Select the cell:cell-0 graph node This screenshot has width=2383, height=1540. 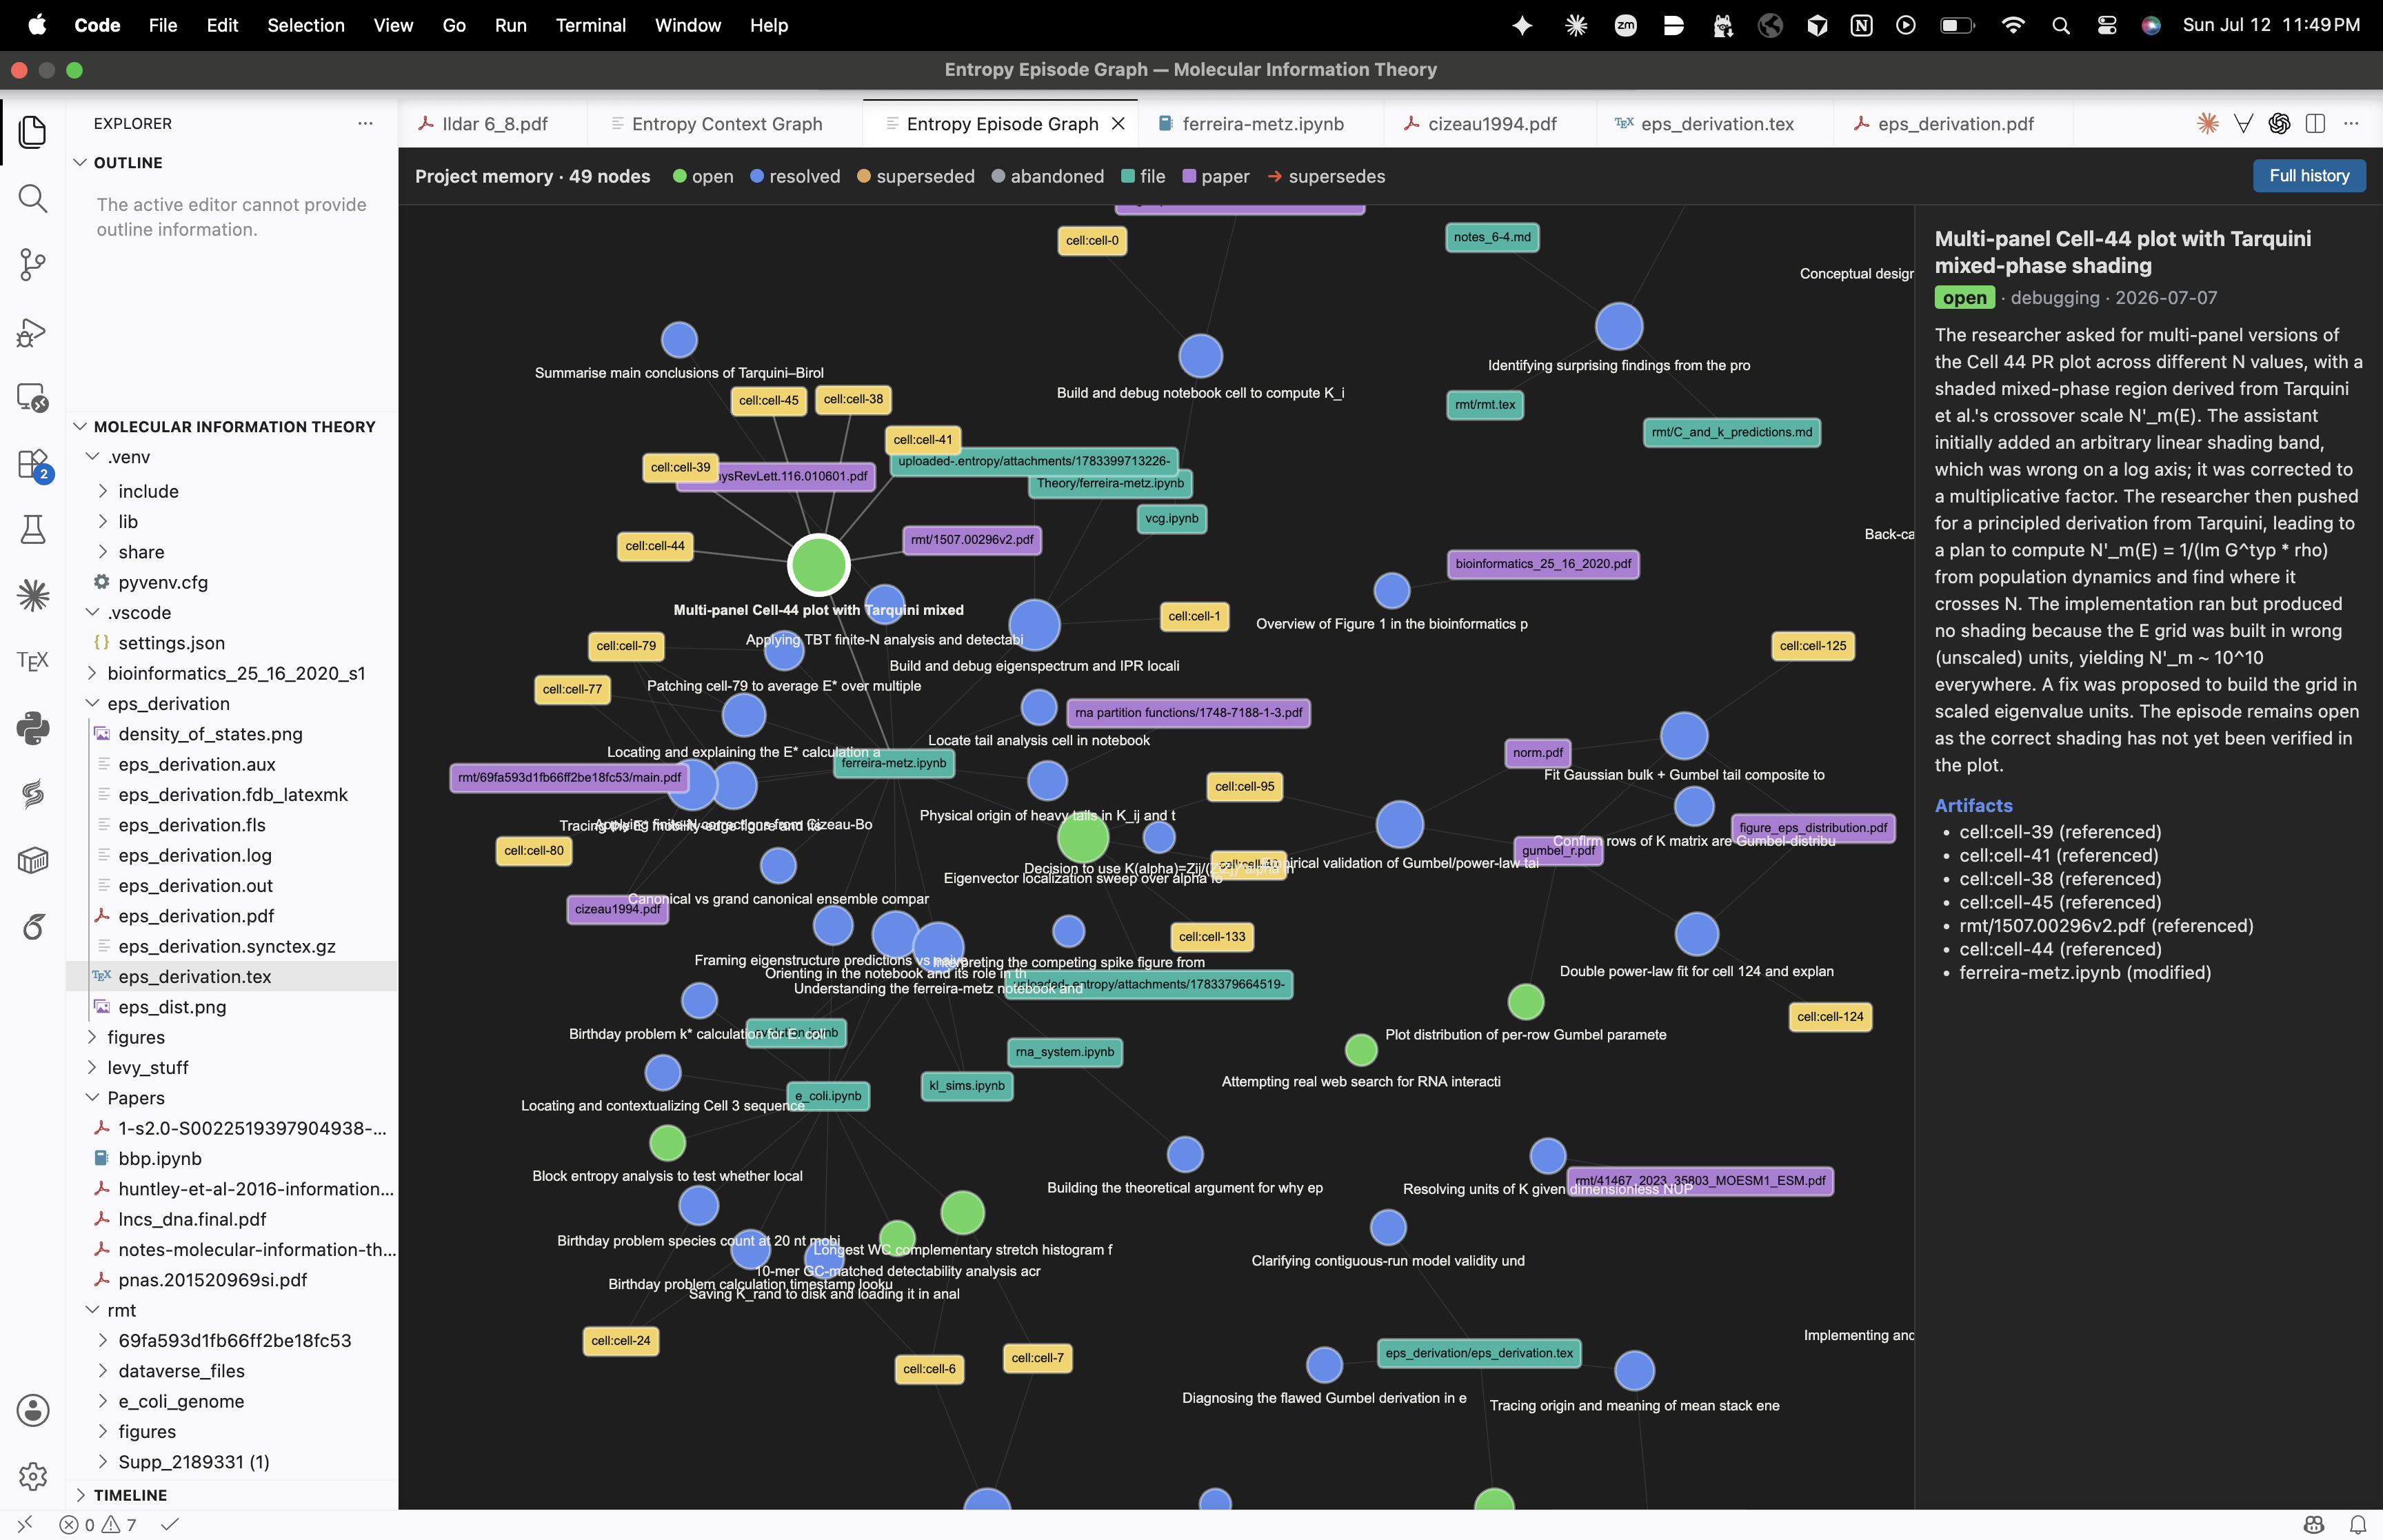(1092, 240)
